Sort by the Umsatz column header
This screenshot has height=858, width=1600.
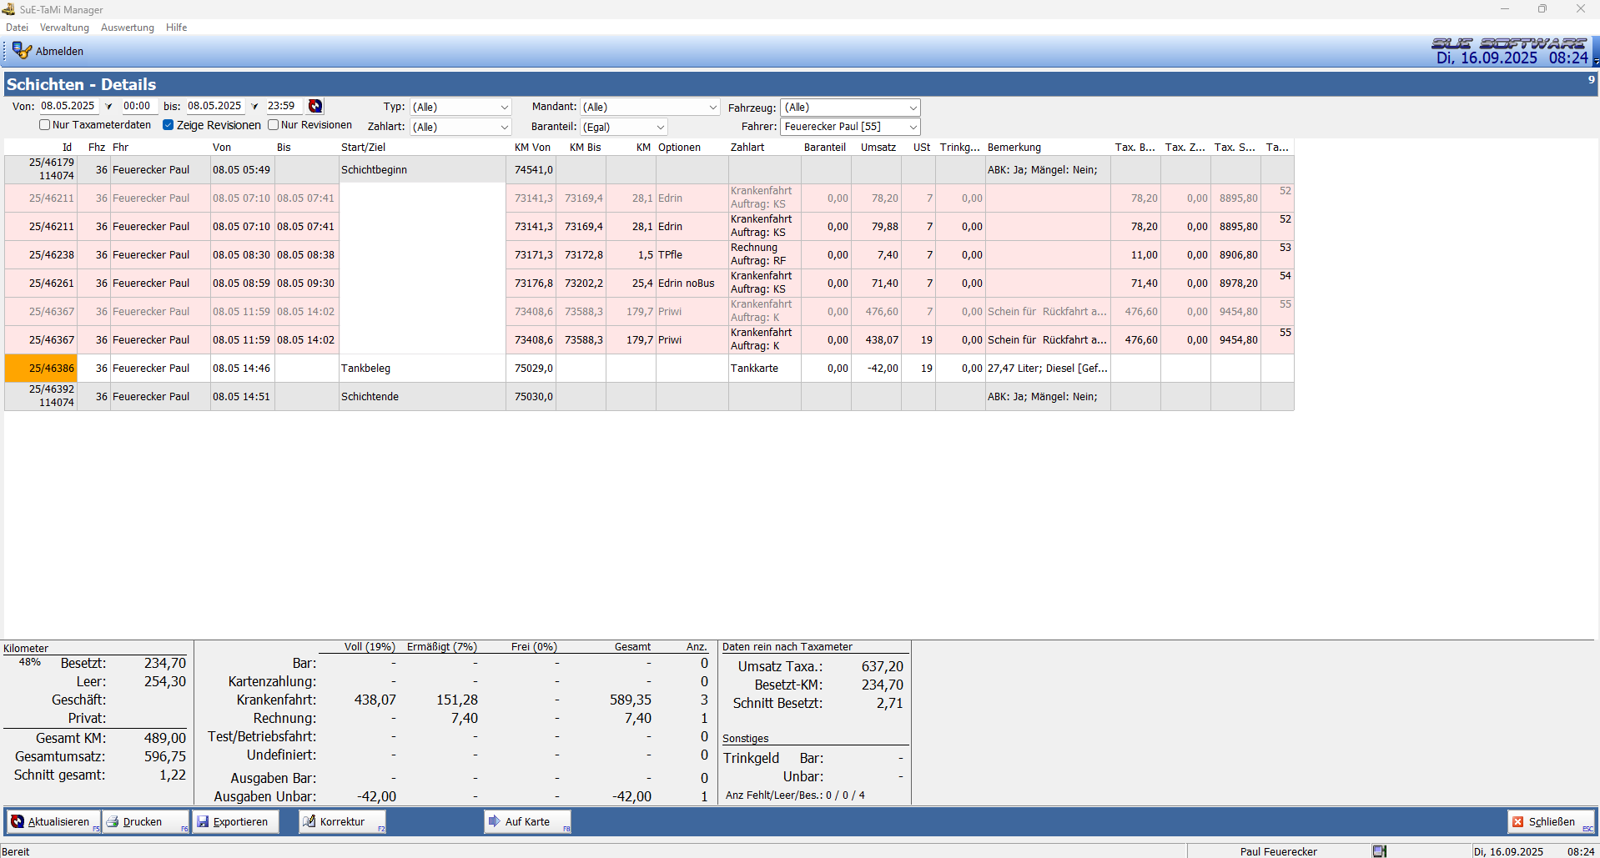click(x=878, y=148)
